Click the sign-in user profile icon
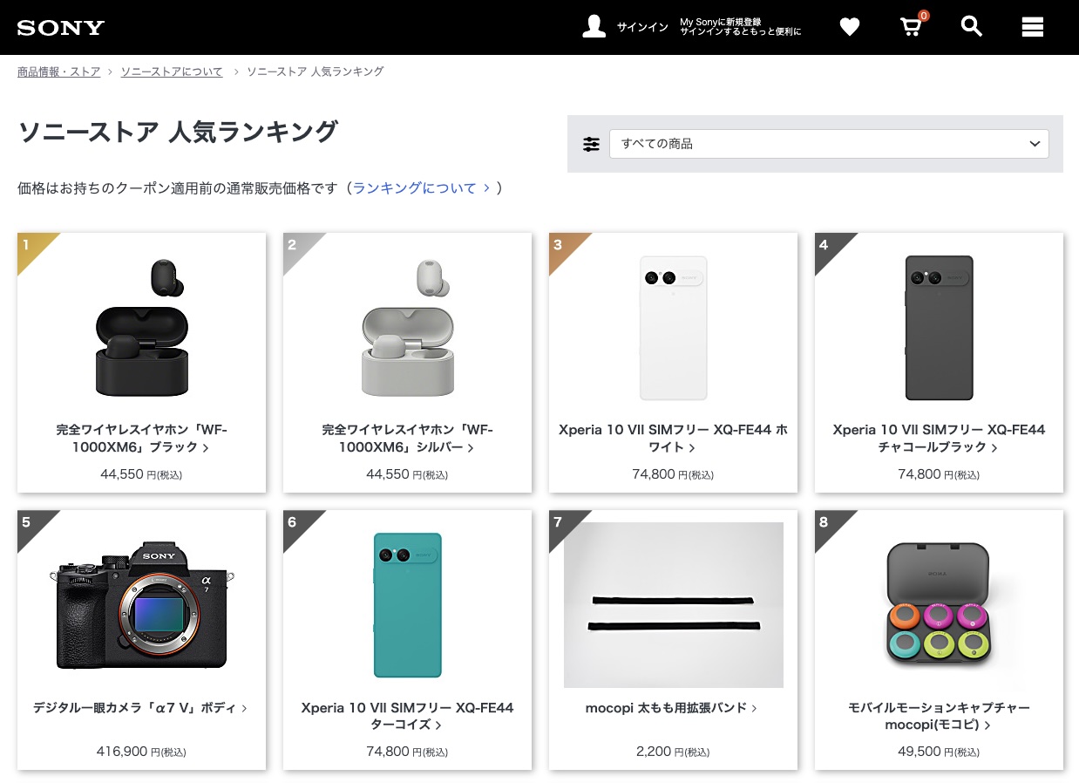Viewport: 1079px width, 783px height. point(594,27)
